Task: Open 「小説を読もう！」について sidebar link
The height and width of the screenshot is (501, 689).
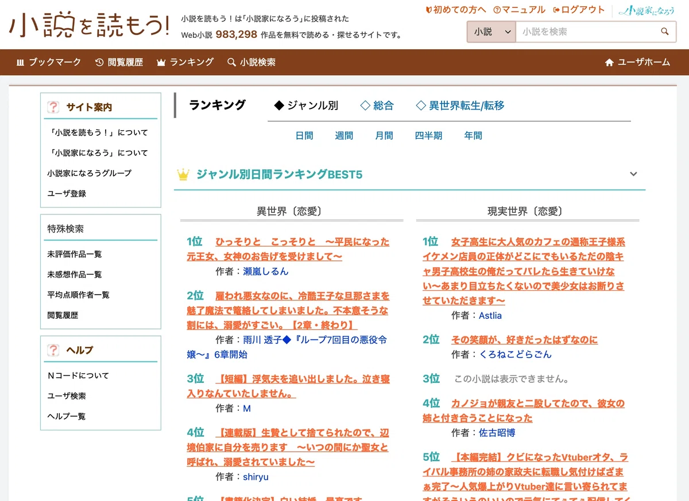Action: coord(98,132)
